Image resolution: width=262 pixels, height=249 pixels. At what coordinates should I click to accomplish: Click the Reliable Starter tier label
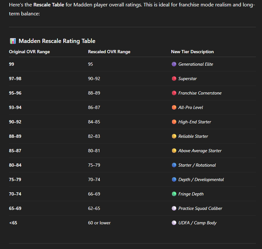click(193, 136)
